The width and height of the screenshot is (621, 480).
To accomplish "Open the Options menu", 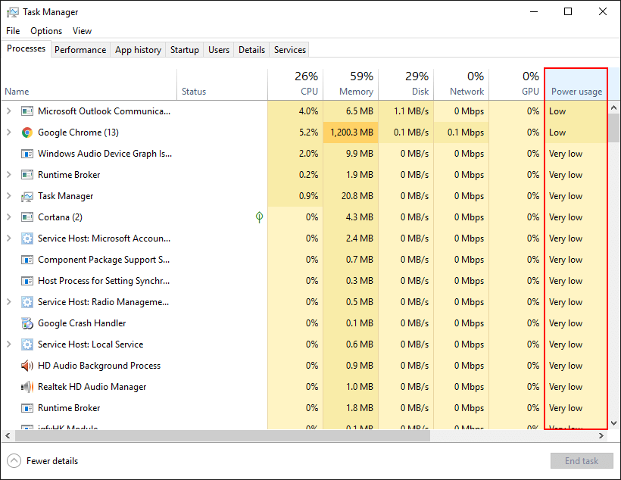I will 46,31.
